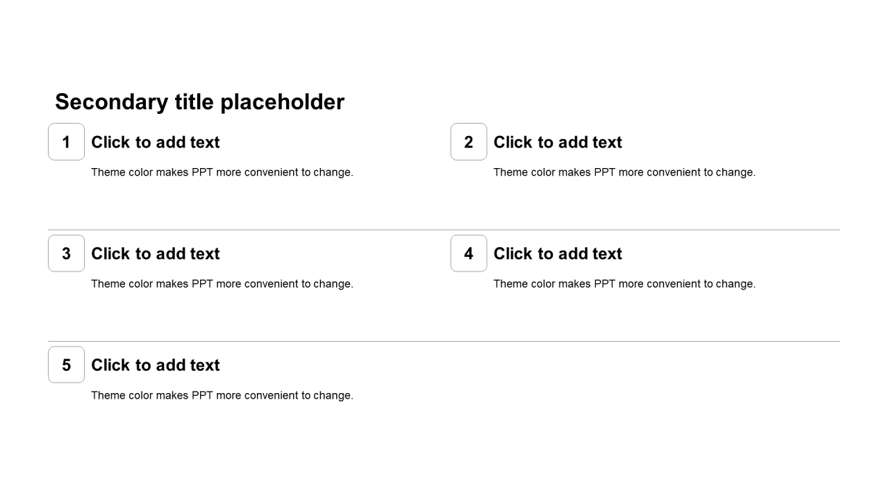The width and height of the screenshot is (889, 500).
Task: Select the theme color description under item 2
Action: (624, 172)
